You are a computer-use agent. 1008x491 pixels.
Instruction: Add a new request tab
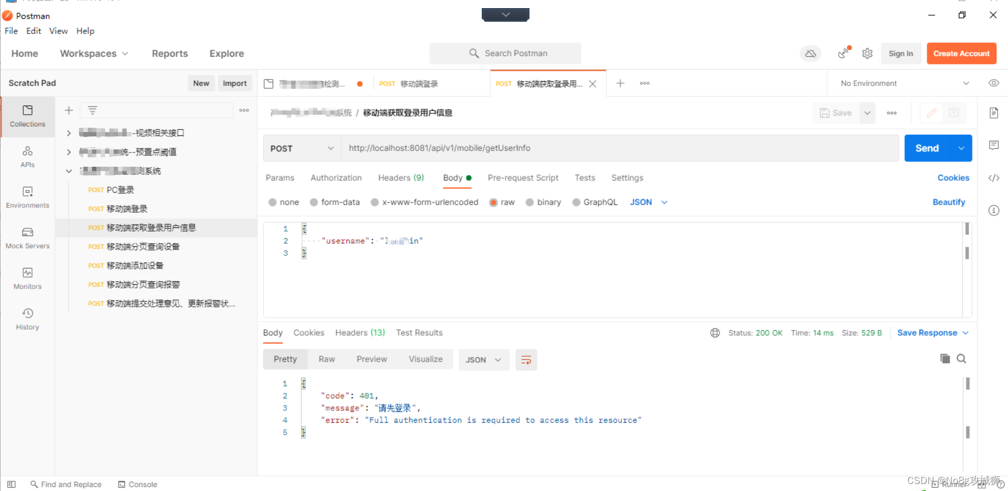(620, 83)
